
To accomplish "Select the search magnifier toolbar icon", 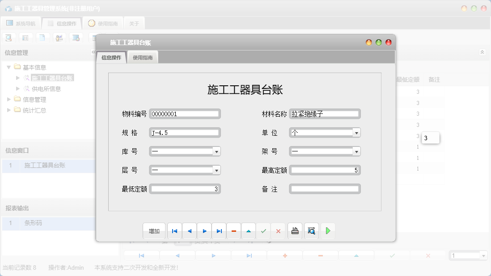I will (x=8, y=38).
